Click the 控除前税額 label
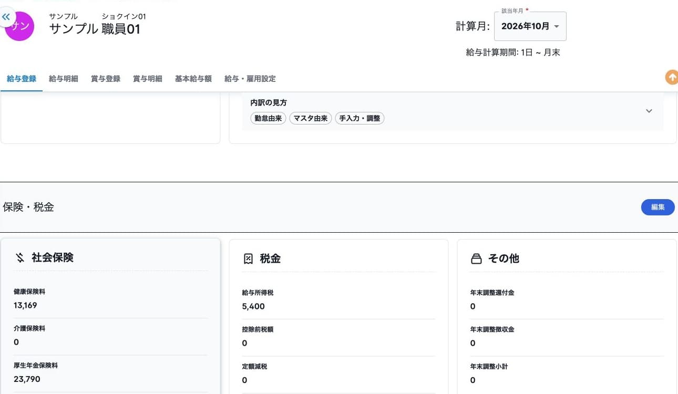Image resolution: width=678 pixels, height=394 pixels. [258, 329]
